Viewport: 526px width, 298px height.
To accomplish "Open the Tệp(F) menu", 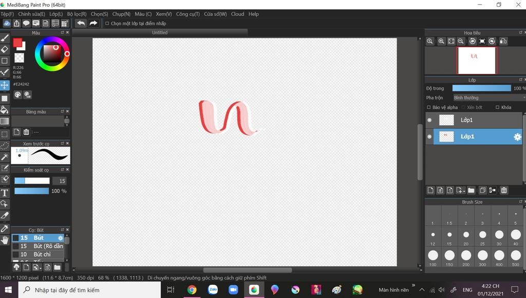I will click(x=7, y=14).
